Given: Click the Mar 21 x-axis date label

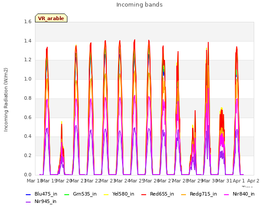Looking at the screenshot, I should (x=78, y=181).
